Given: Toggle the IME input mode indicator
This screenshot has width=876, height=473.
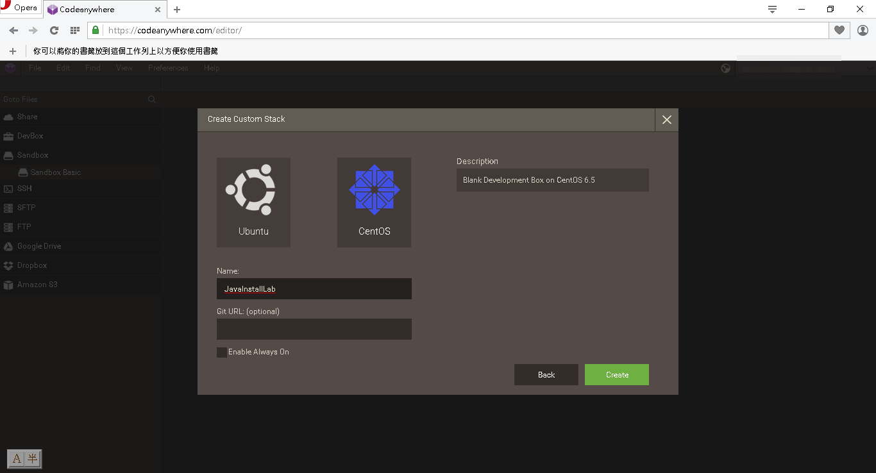Looking at the screenshot, I should click(24, 459).
